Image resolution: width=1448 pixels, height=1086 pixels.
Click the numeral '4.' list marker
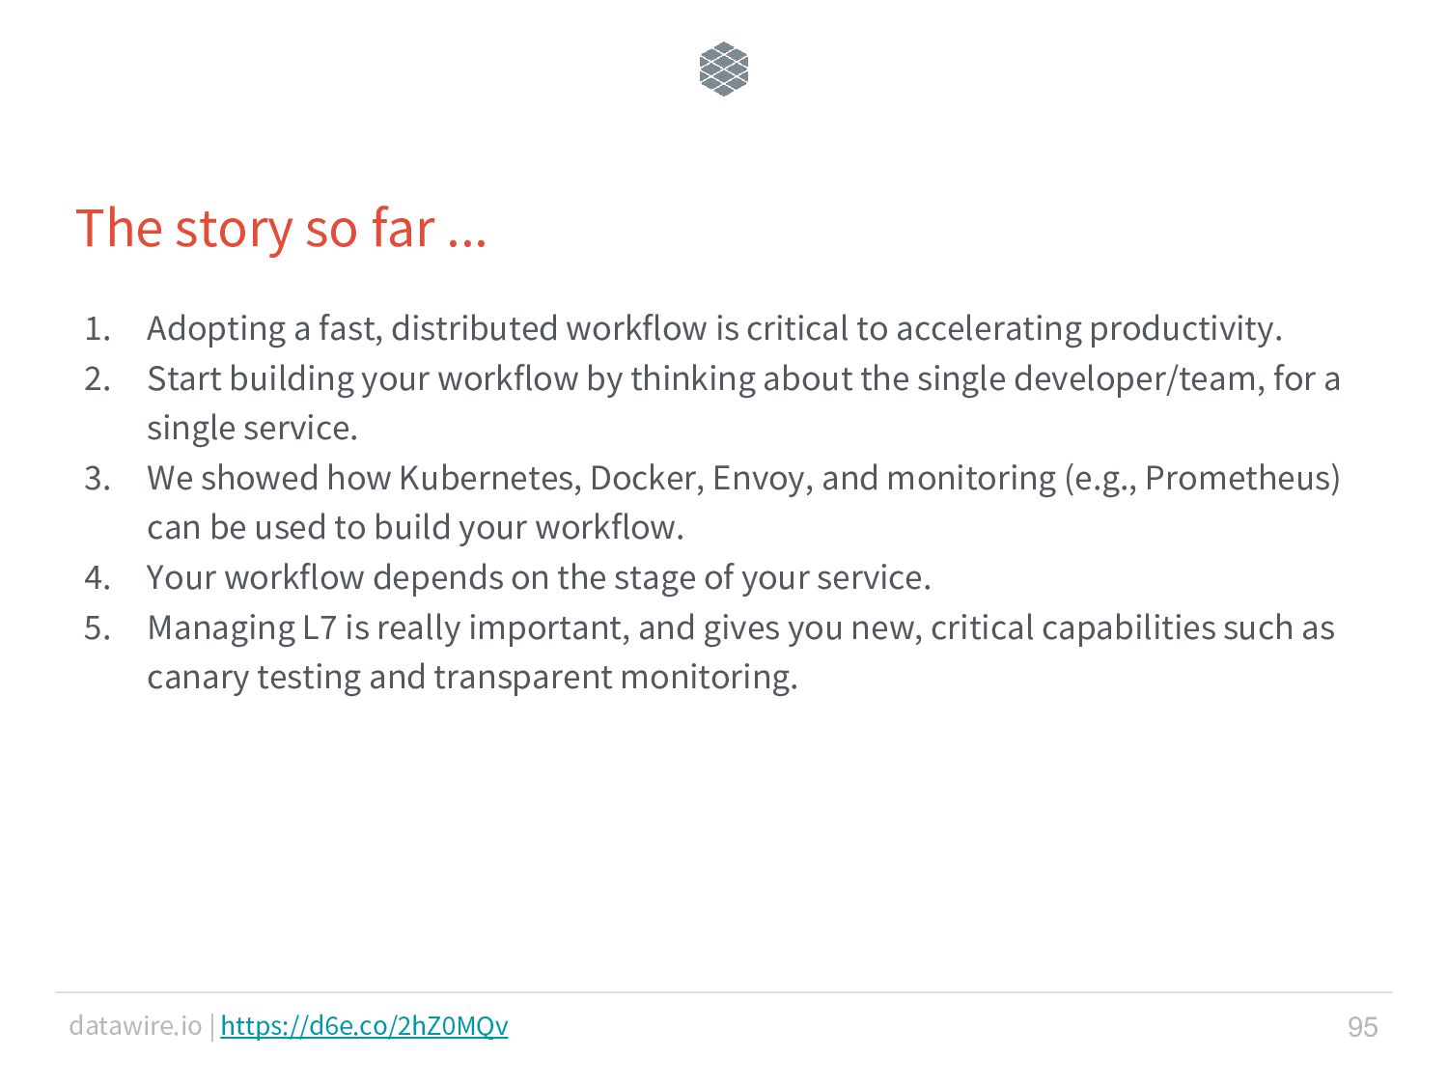pyautogui.click(x=97, y=578)
